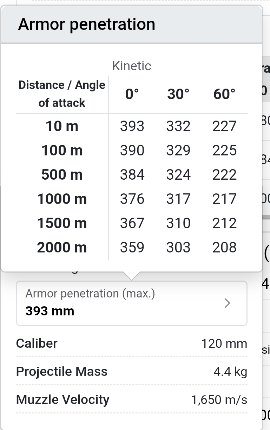Select the 1000 m distance row label
The width and height of the screenshot is (270, 430).
click(62, 199)
